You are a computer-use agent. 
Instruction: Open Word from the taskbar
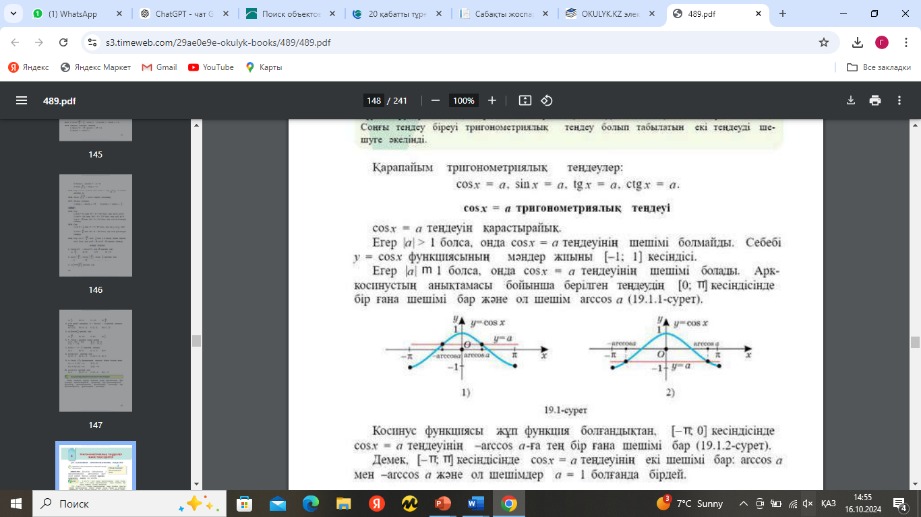click(x=475, y=504)
